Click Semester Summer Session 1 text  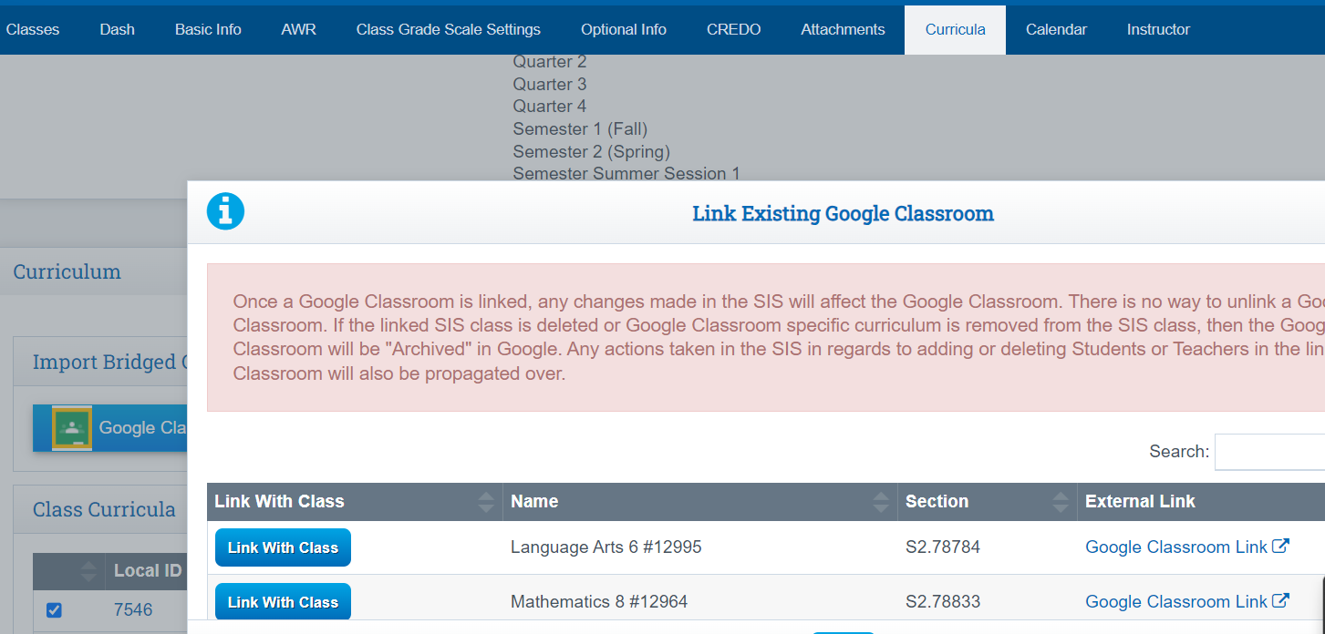click(626, 173)
